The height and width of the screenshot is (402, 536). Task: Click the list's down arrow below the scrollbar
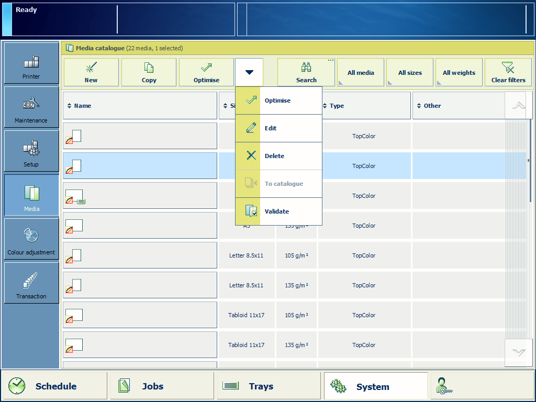point(519,352)
